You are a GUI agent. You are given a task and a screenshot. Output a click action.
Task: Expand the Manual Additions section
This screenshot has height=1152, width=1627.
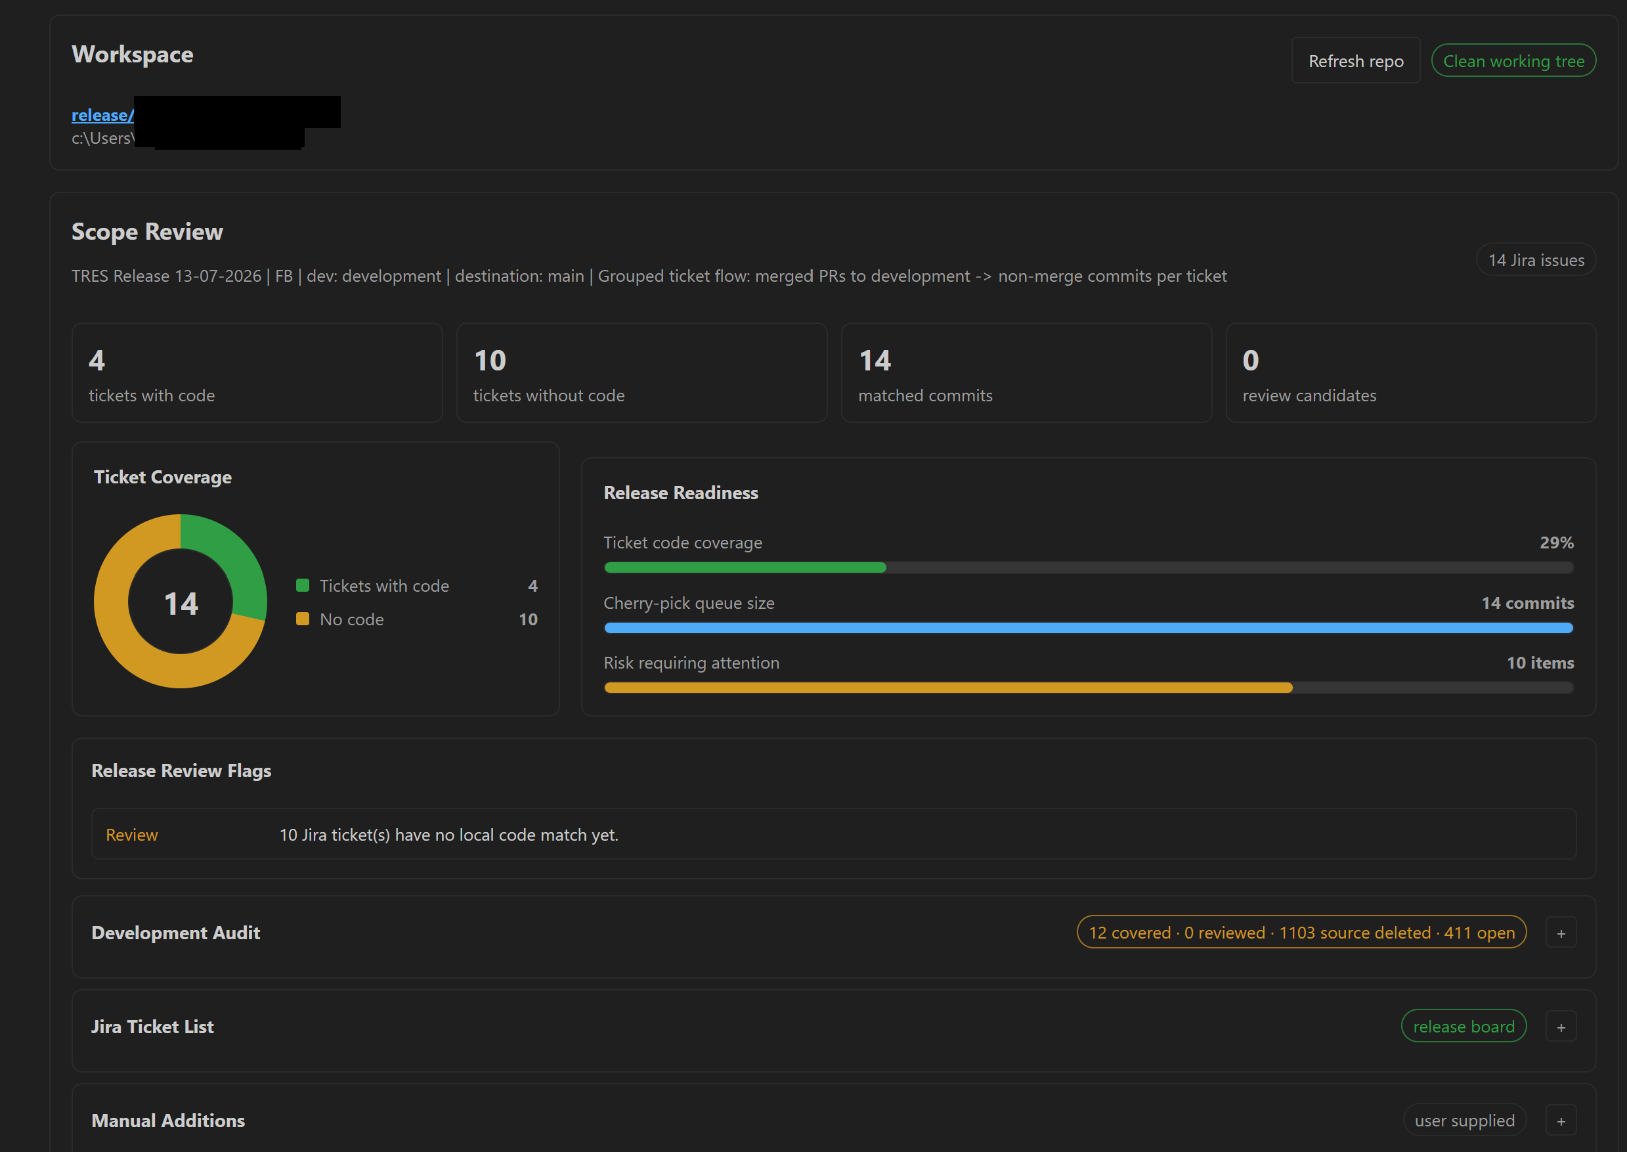click(x=1561, y=1120)
